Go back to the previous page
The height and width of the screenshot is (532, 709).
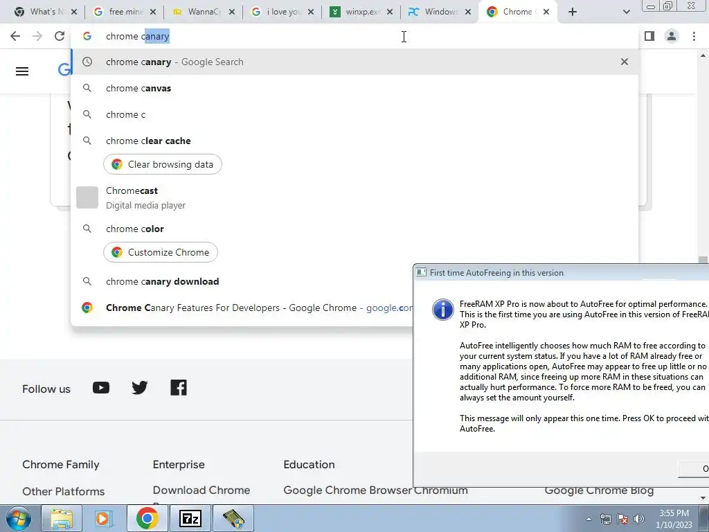point(15,36)
